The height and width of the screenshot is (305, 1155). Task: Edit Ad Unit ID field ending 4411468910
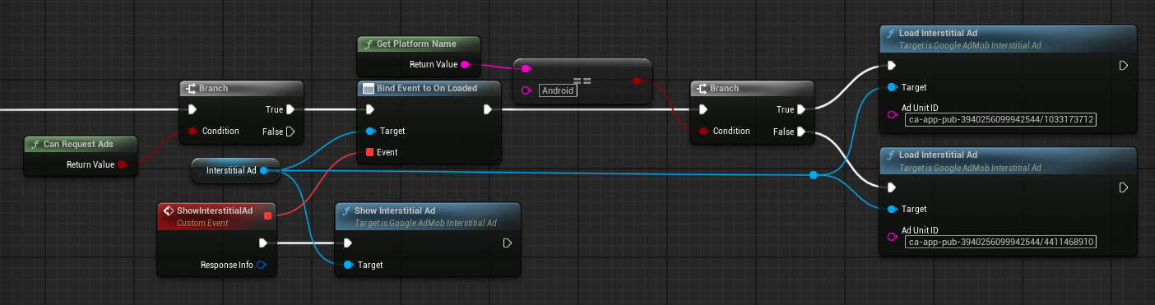(1001, 242)
